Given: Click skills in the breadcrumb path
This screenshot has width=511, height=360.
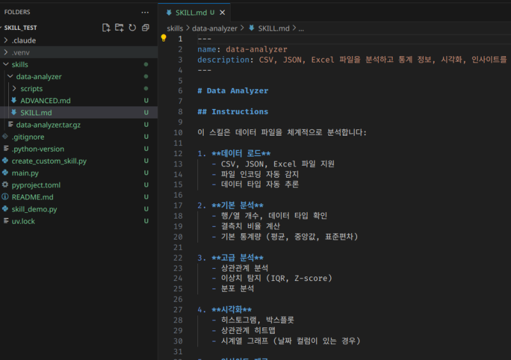Looking at the screenshot, I should 174,28.
